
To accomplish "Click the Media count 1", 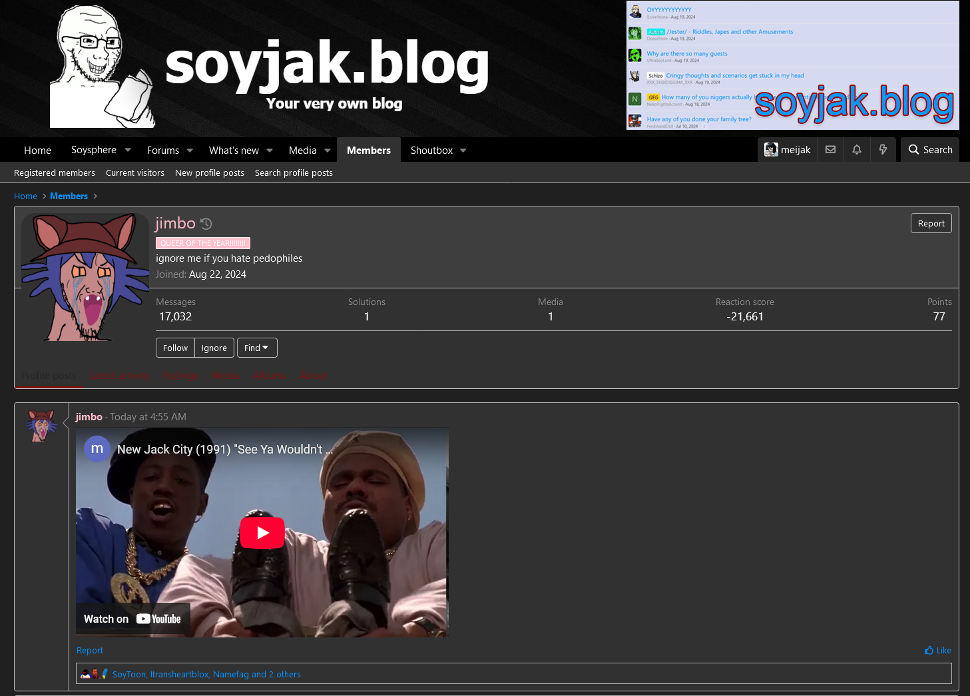I will pyautogui.click(x=551, y=317).
